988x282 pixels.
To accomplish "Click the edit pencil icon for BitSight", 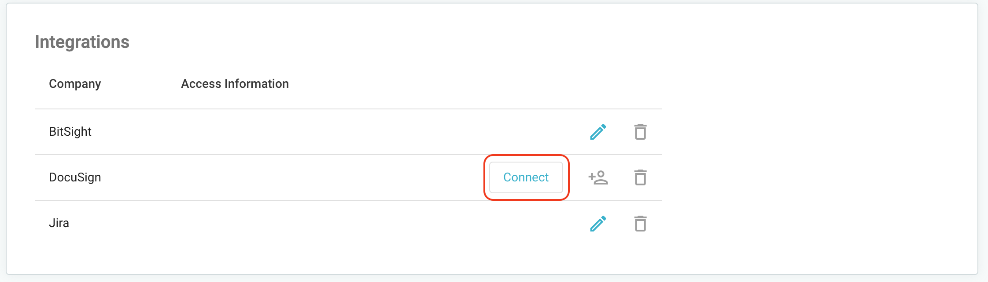I will pyautogui.click(x=597, y=131).
